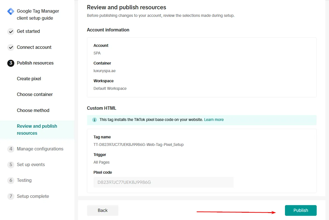Click the step 5 number badge
The width and height of the screenshot is (329, 220).
(11, 165)
